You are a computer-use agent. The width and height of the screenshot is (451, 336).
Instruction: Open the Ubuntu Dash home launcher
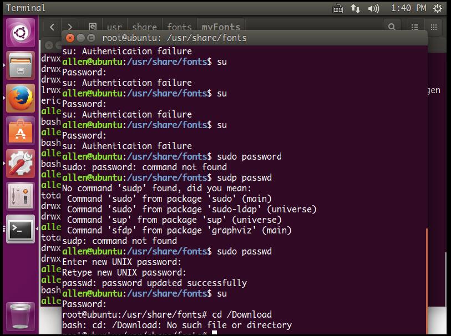21,32
